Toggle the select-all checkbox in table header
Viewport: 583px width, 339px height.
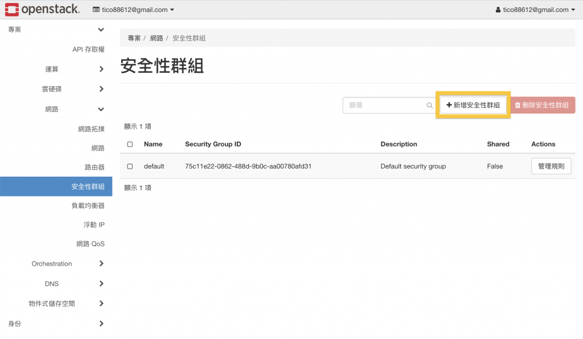click(x=130, y=144)
